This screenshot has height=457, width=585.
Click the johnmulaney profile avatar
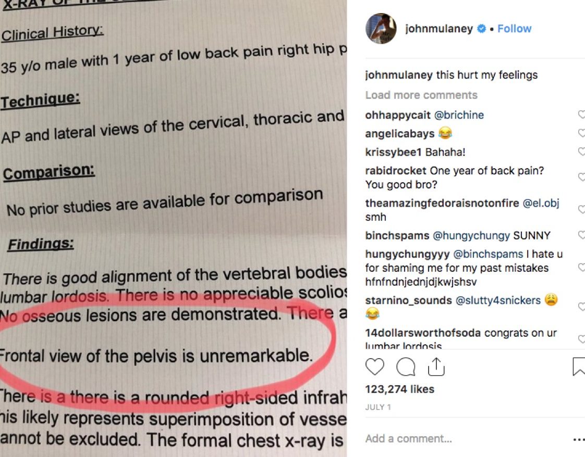[381, 29]
